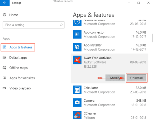The width and height of the screenshot is (153, 119).
Task: Click the Video playback icon
Action: (x=5, y=88)
